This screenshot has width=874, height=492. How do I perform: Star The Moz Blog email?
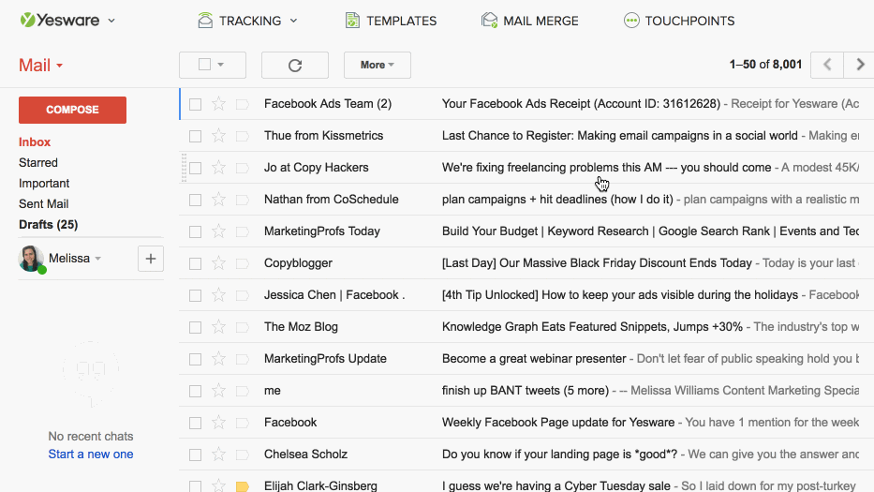(218, 326)
